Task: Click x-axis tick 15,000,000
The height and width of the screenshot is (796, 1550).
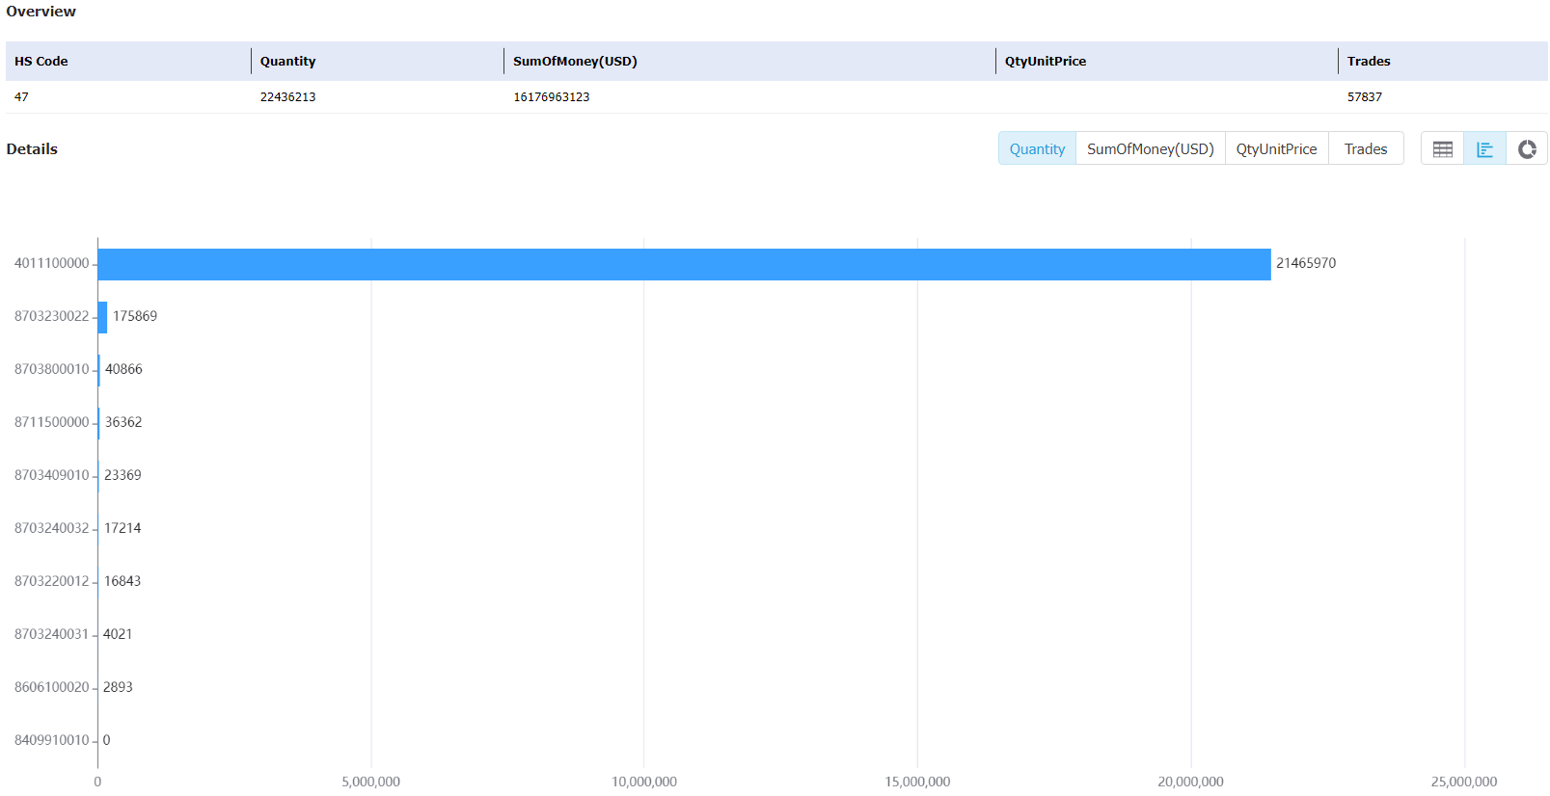Action: click(917, 782)
